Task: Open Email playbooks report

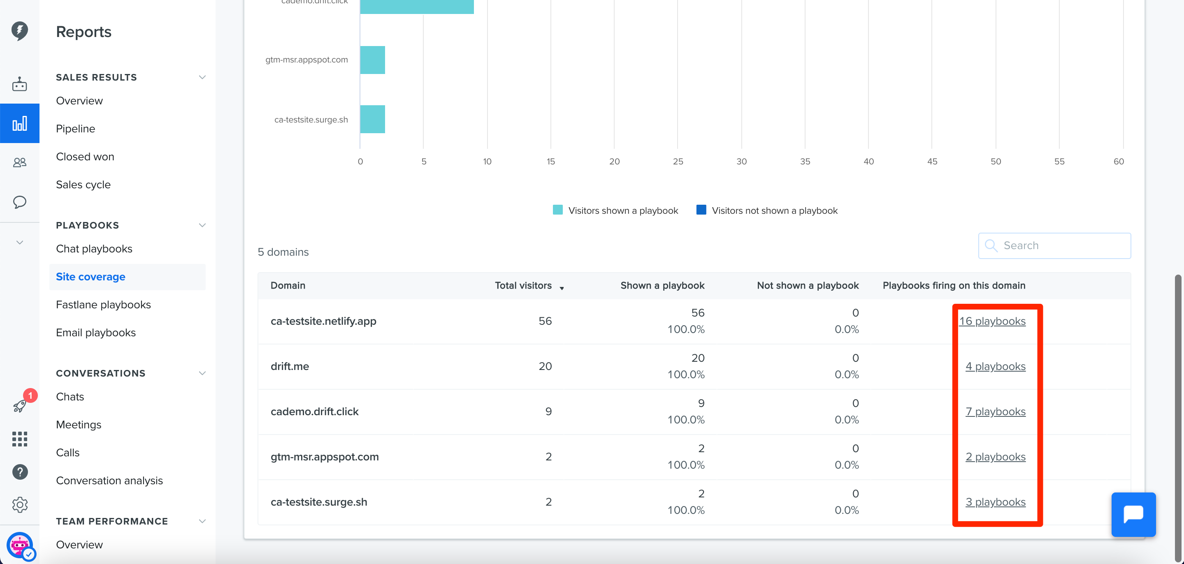Action: (x=96, y=333)
